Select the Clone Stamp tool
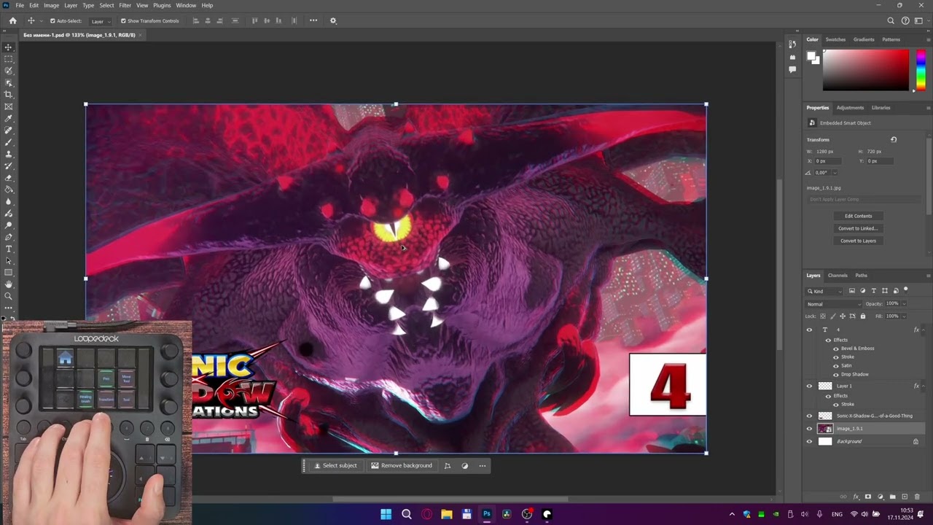Viewport: 933px width, 525px height. [x=9, y=154]
